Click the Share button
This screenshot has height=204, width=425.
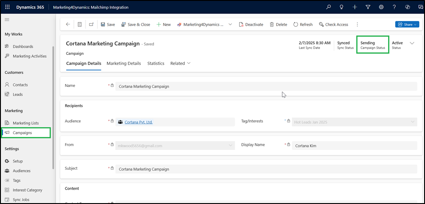(x=407, y=24)
